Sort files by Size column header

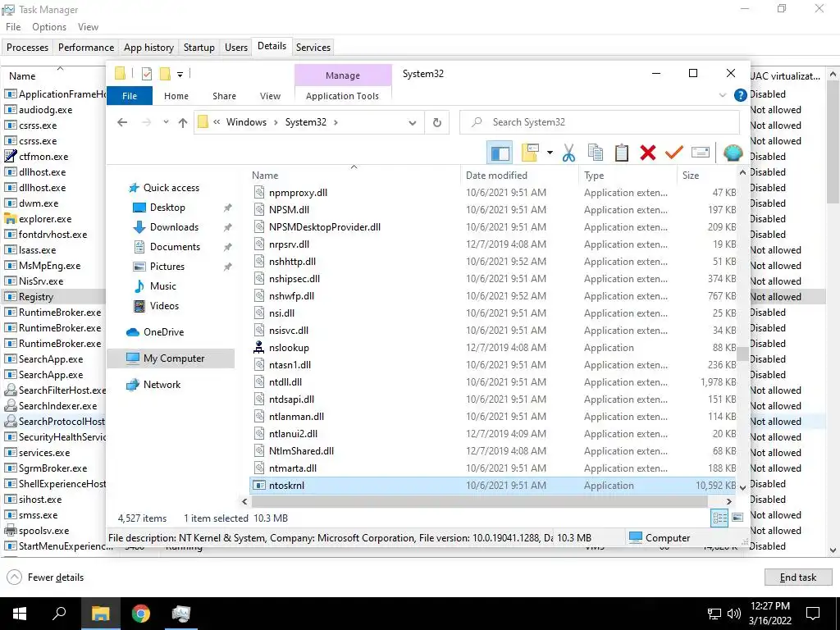pos(706,176)
